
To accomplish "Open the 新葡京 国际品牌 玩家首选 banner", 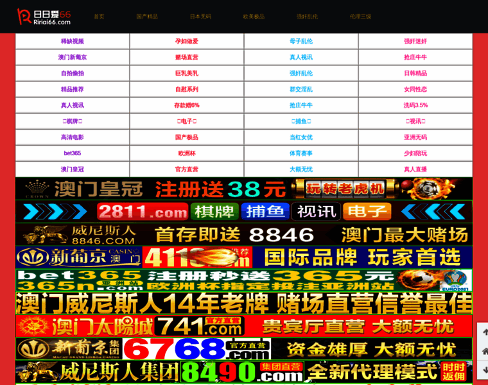I will (x=244, y=257).
